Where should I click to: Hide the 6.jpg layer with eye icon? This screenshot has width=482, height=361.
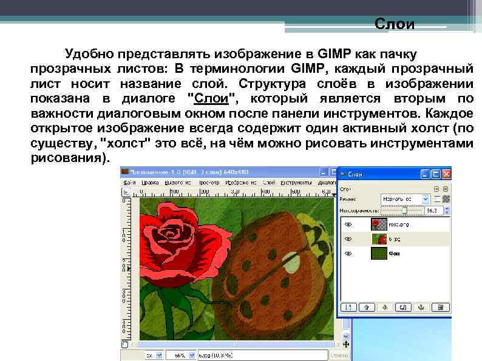coord(348,238)
